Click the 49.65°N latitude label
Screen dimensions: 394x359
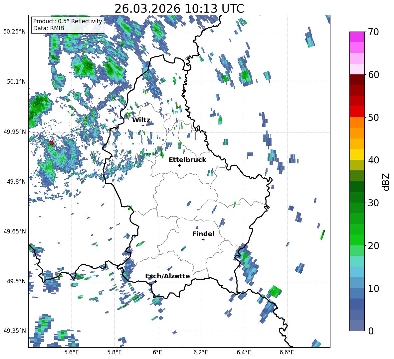click(x=15, y=231)
